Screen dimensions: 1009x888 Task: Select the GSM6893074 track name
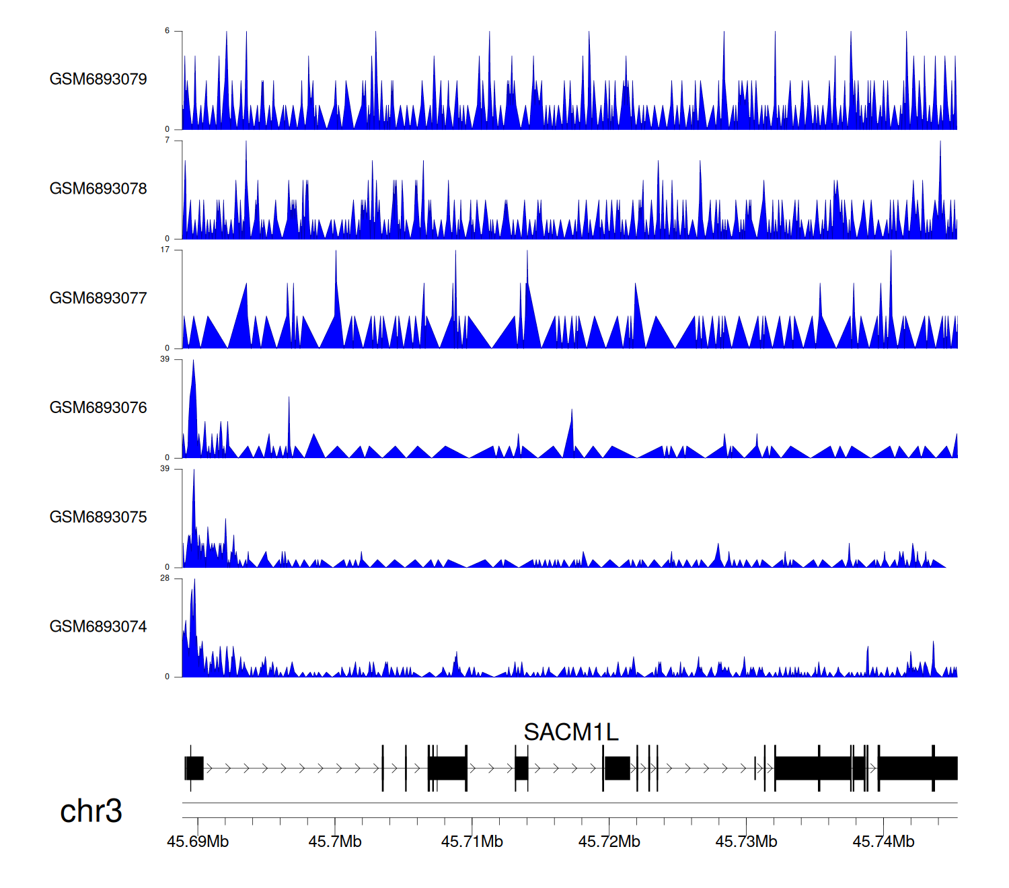98,627
